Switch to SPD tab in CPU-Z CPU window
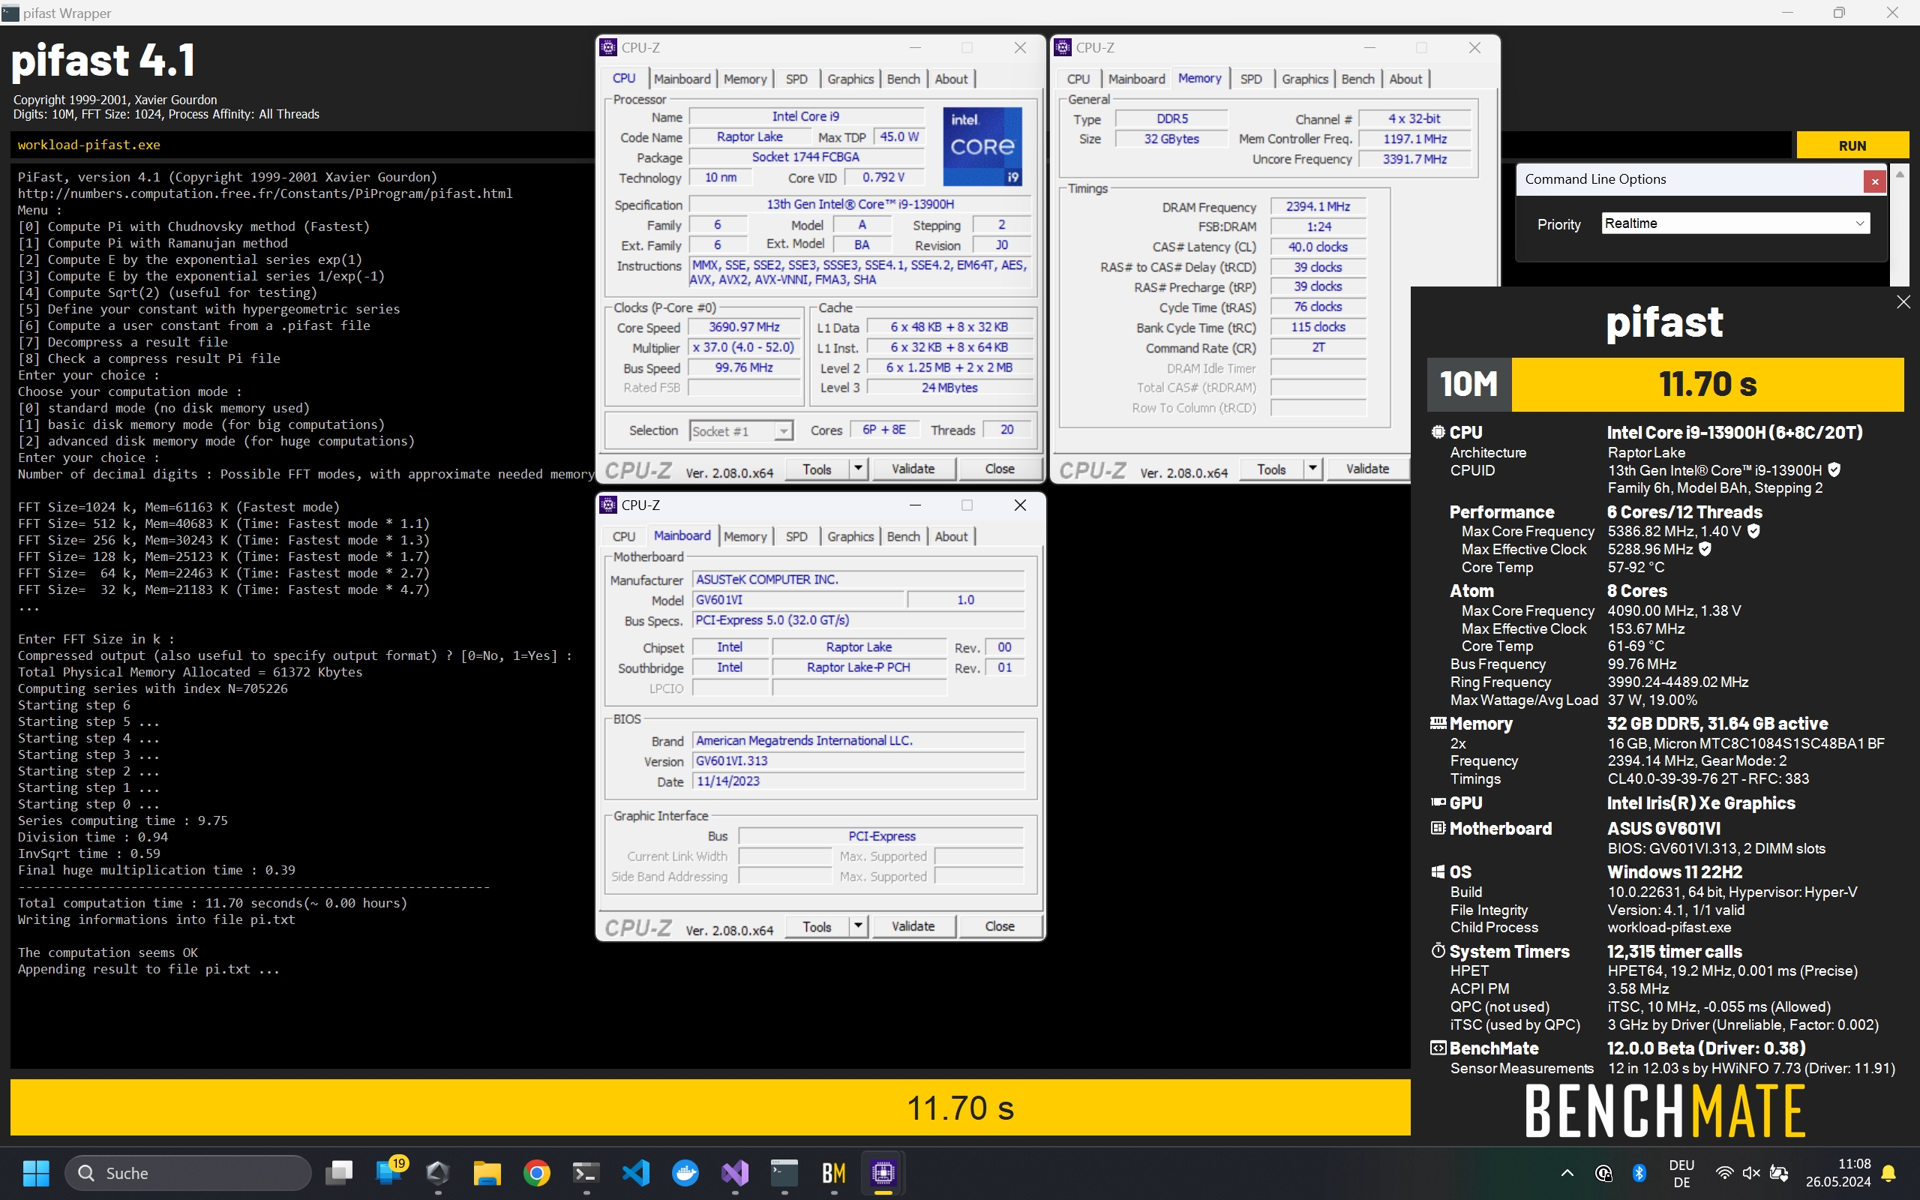The width and height of the screenshot is (1920, 1200). point(796,79)
